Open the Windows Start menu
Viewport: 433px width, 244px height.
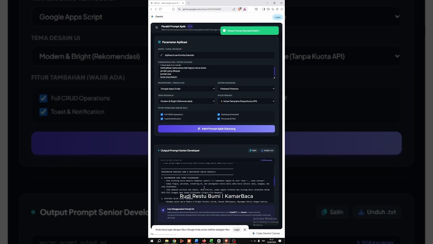[x=152, y=241]
